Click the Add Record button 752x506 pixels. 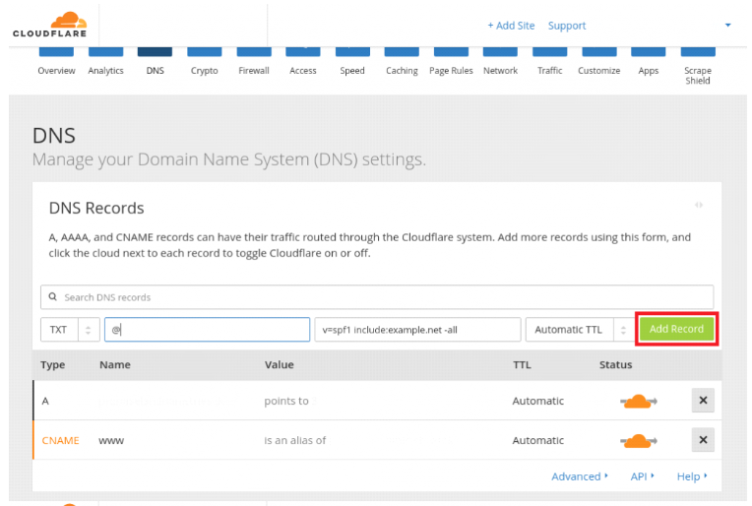click(677, 329)
